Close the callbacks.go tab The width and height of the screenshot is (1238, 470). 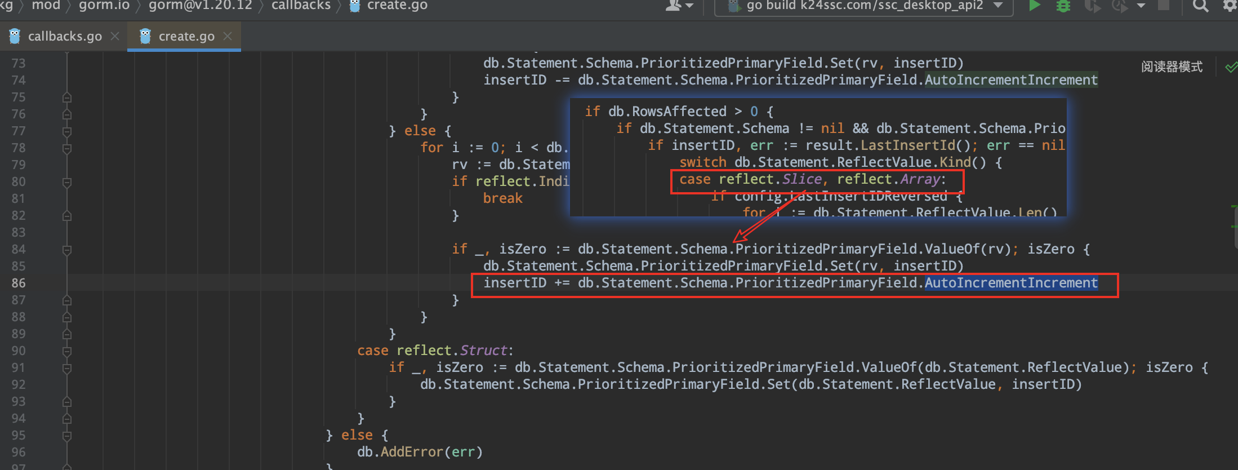[x=115, y=36]
